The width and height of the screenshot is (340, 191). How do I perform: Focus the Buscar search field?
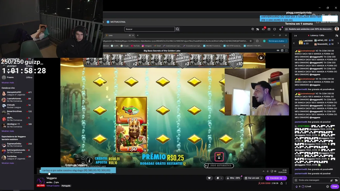pyautogui.click(x=150, y=29)
